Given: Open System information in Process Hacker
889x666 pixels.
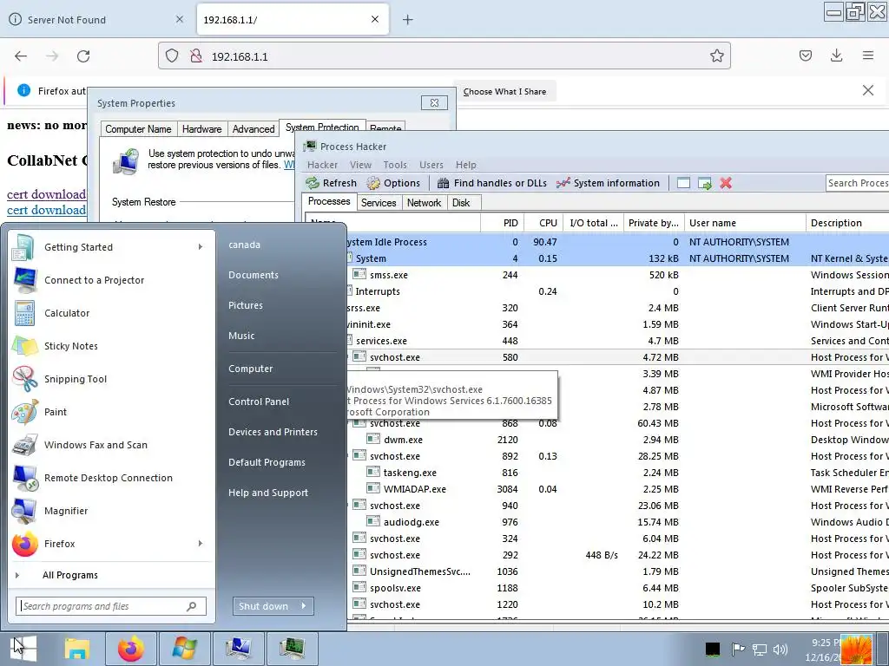Looking at the screenshot, I should coord(609,183).
